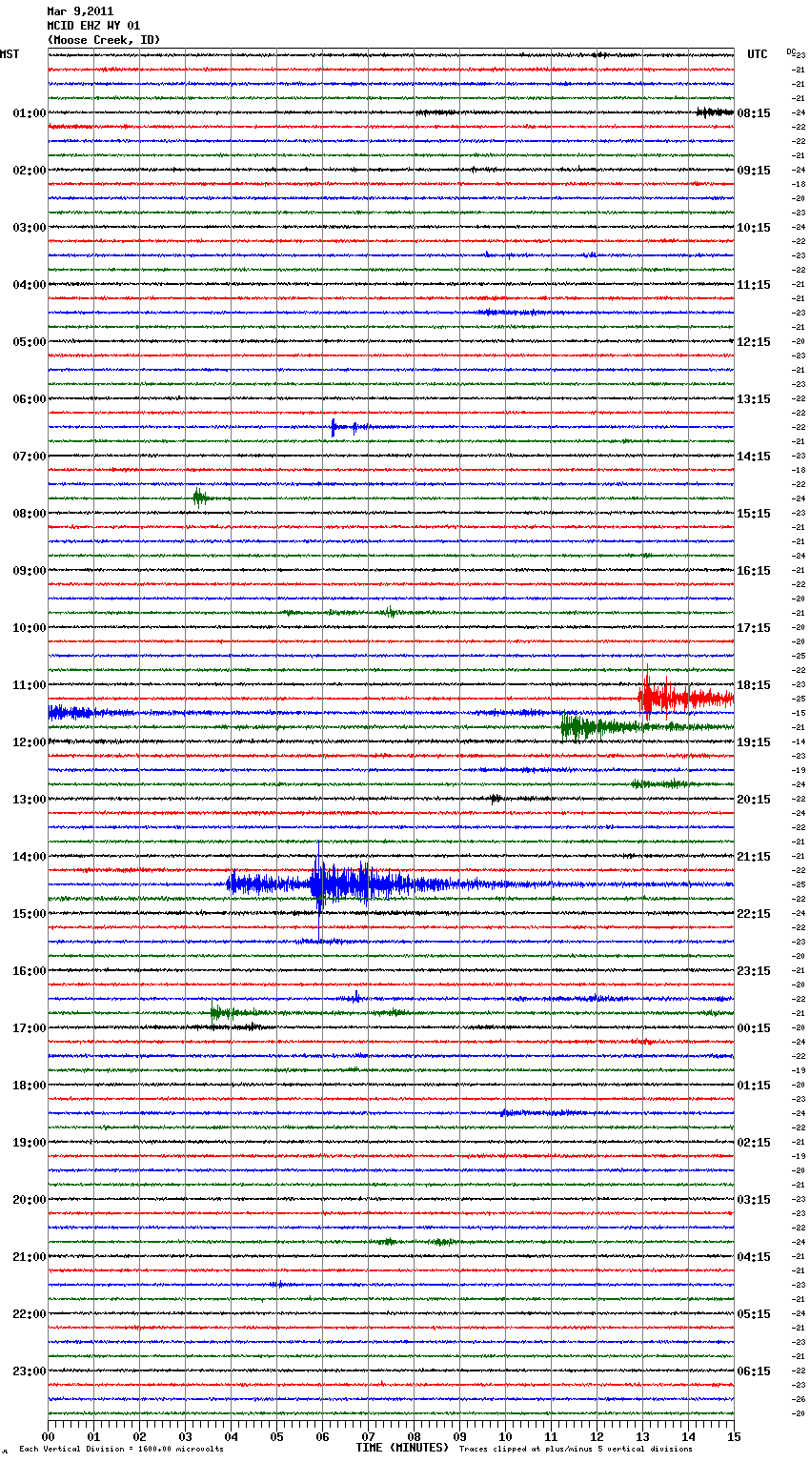This screenshot has height=1462, width=810.
Task: Click the "09:15" UTC time label
Action: [754, 171]
